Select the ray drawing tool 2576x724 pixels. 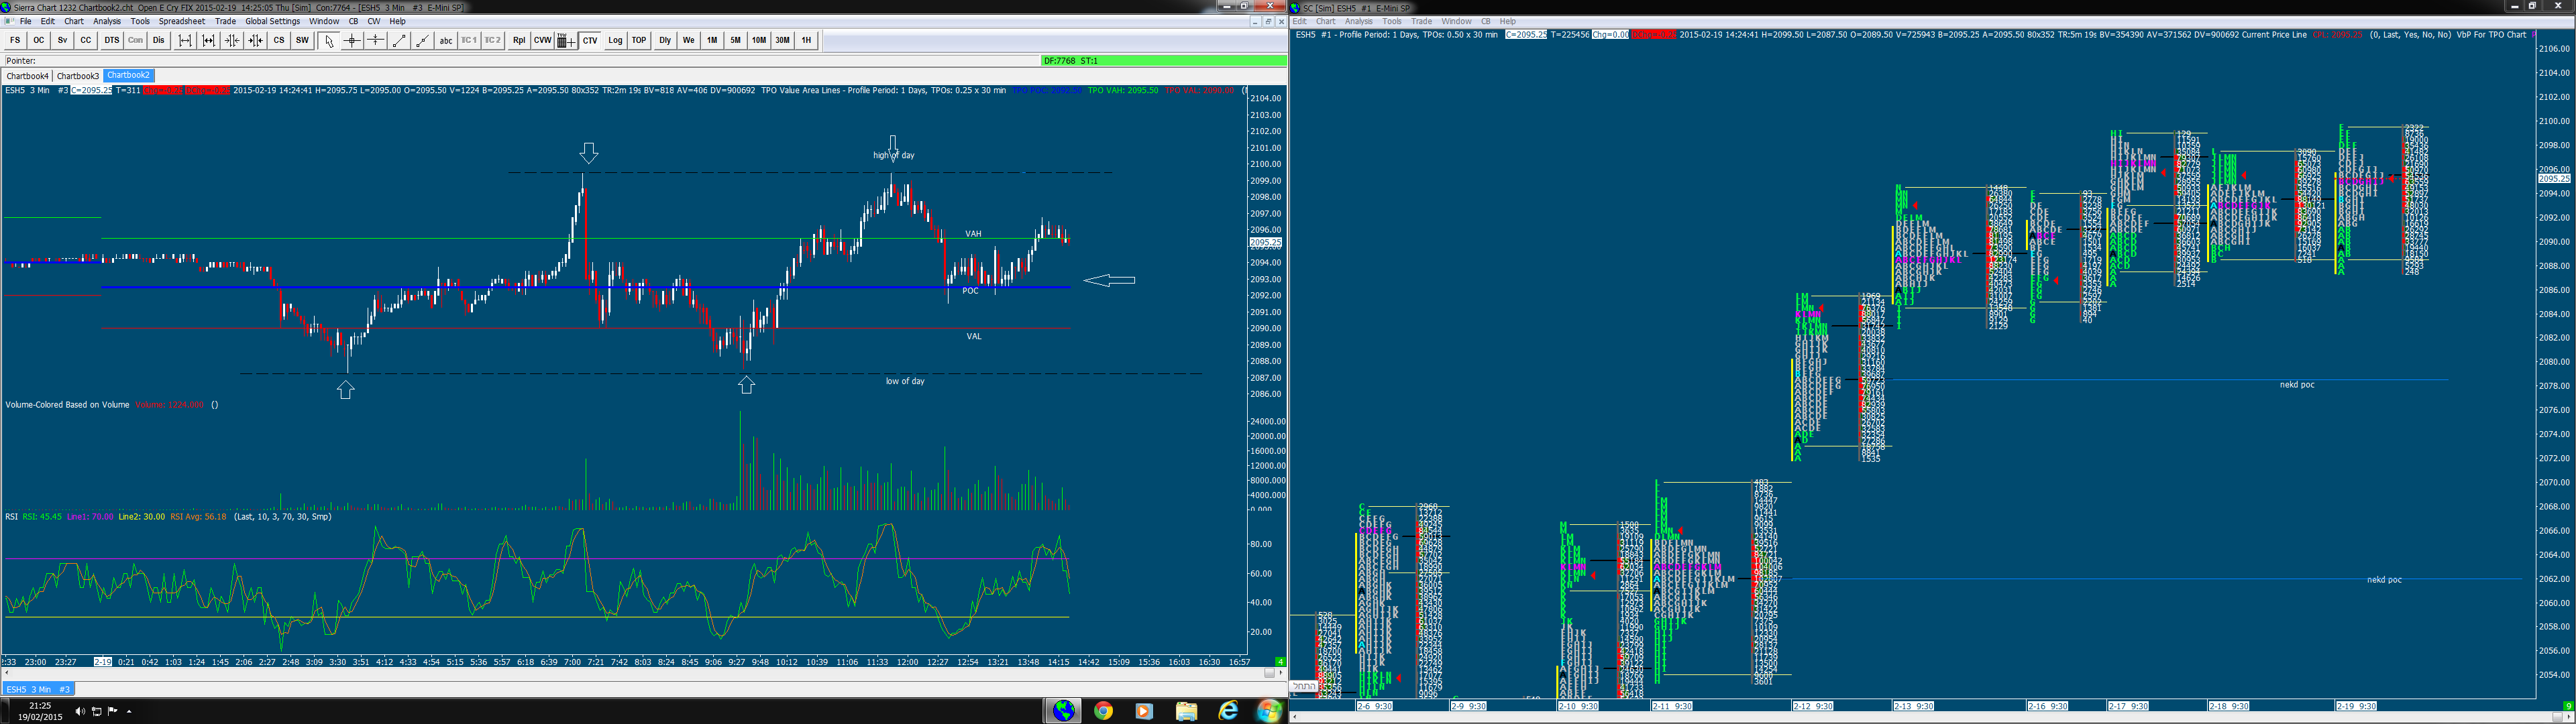(x=422, y=40)
